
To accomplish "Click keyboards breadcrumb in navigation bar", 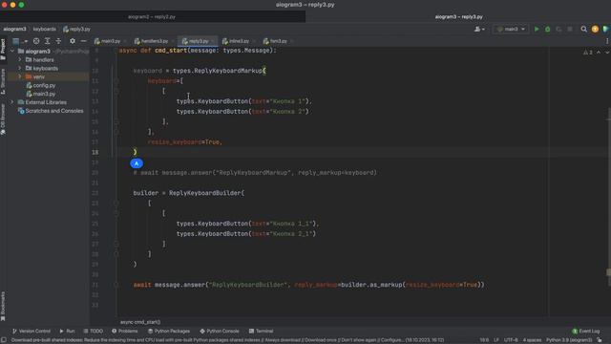I will tap(45, 29).
